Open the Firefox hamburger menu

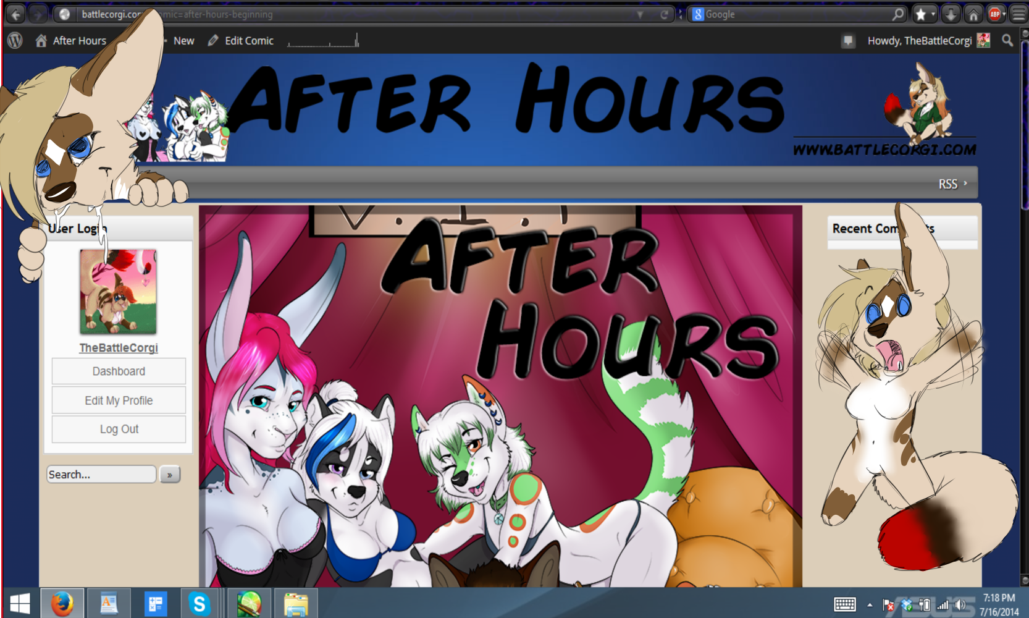pos(1018,14)
